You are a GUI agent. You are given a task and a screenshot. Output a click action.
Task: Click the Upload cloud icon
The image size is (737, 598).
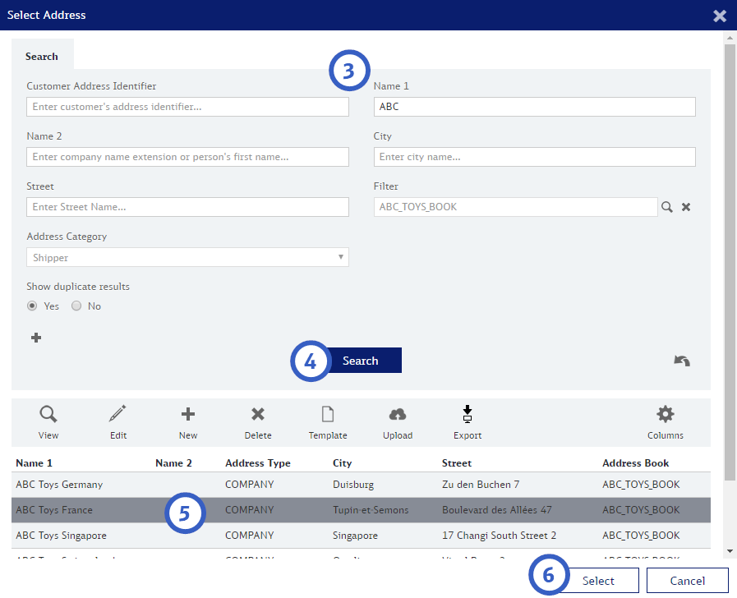(x=398, y=414)
